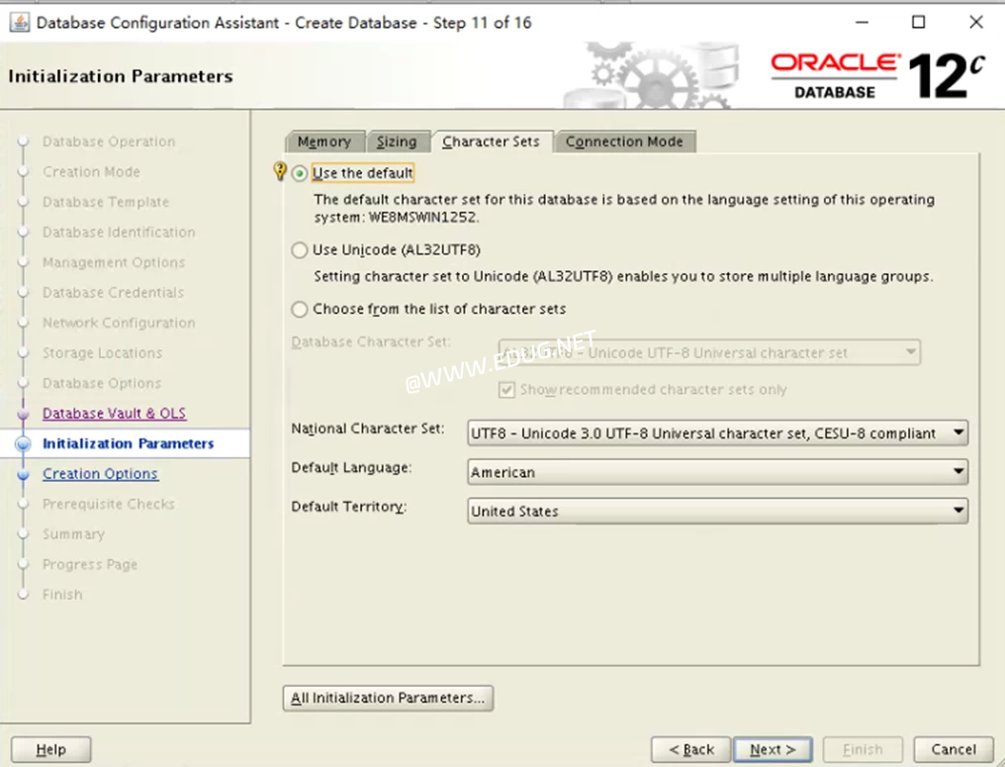
Task: Expand the Default Territory dropdown
Action: point(718,511)
